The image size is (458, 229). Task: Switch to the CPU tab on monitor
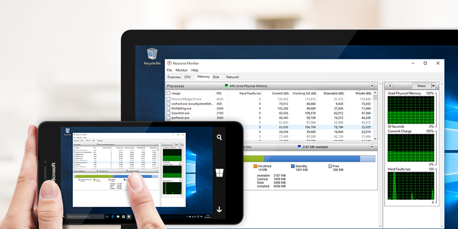tap(188, 77)
